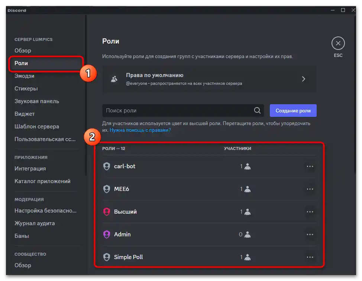This screenshot has height=281, width=362.
Task: Click the search magnifier icon in role search
Action: 257,111
